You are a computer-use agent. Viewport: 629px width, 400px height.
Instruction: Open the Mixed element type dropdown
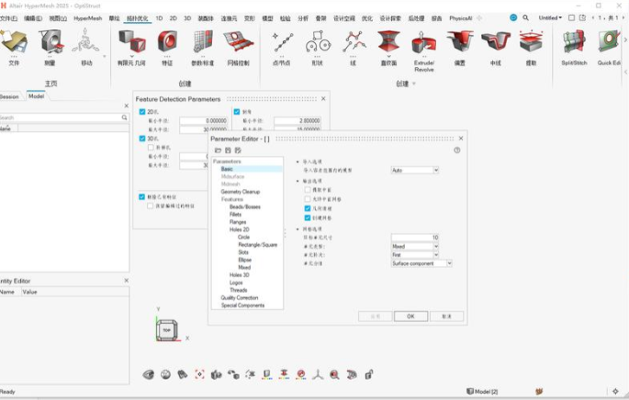coord(414,246)
